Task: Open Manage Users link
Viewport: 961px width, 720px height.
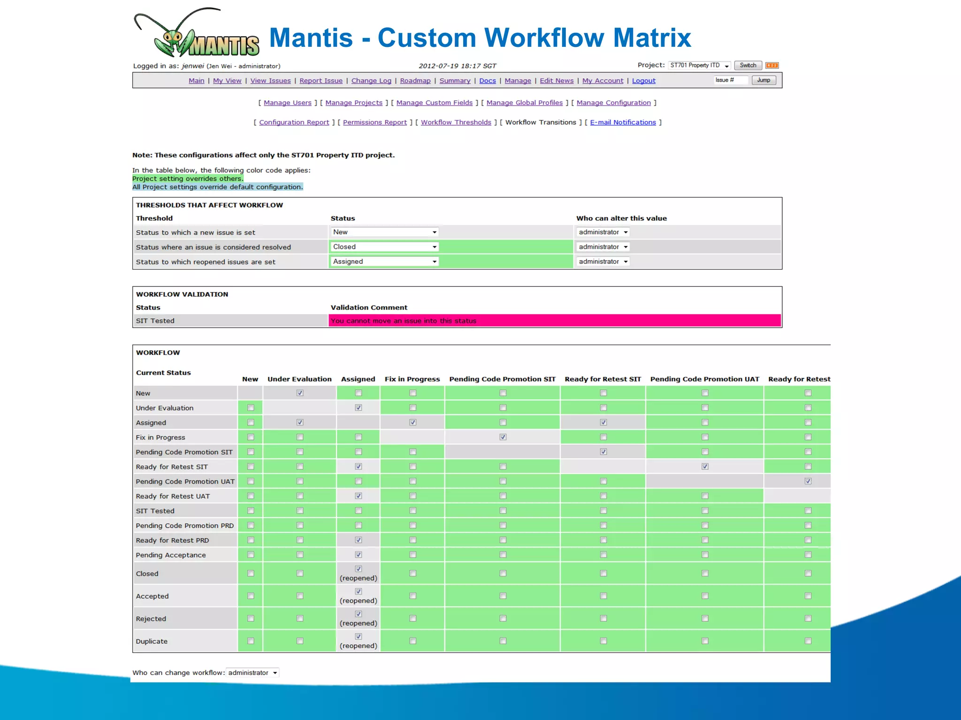Action: click(288, 103)
